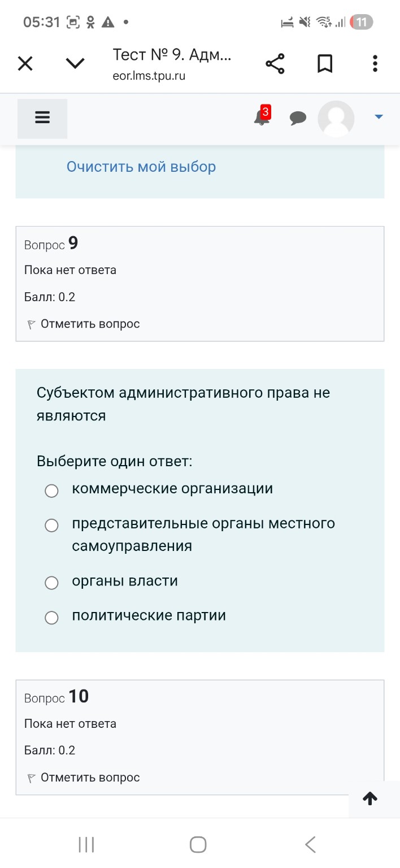
Task: Tap the page title «Тест № 9»
Action: 172,55
